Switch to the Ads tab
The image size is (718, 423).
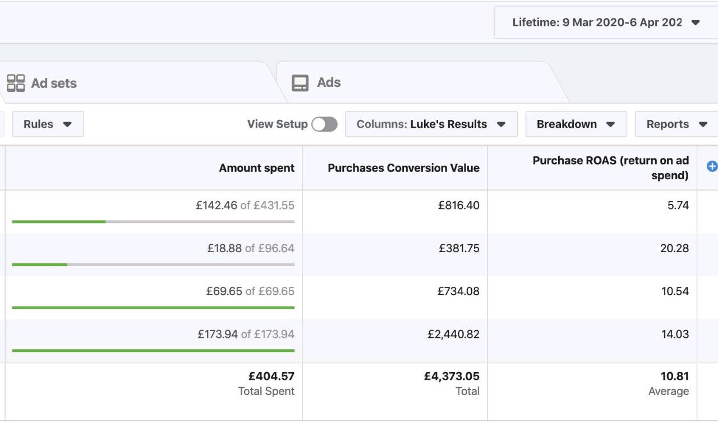(329, 83)
